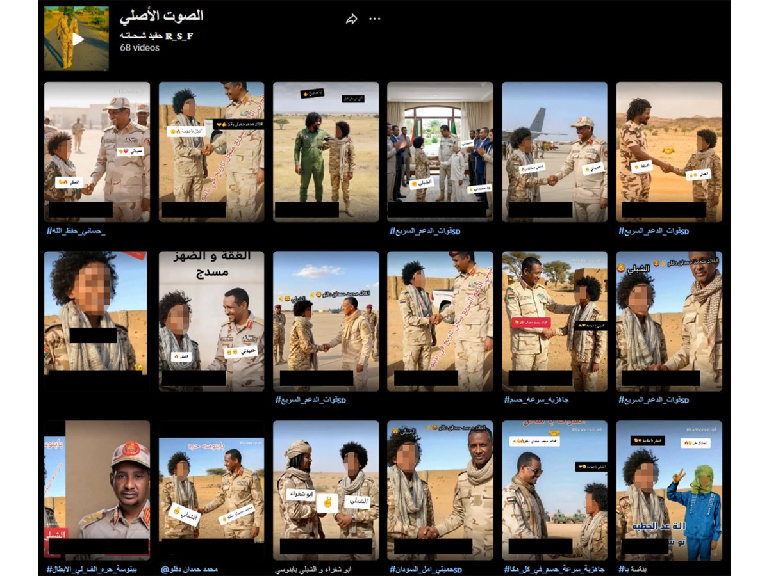Open video with airplane in background

554,152
